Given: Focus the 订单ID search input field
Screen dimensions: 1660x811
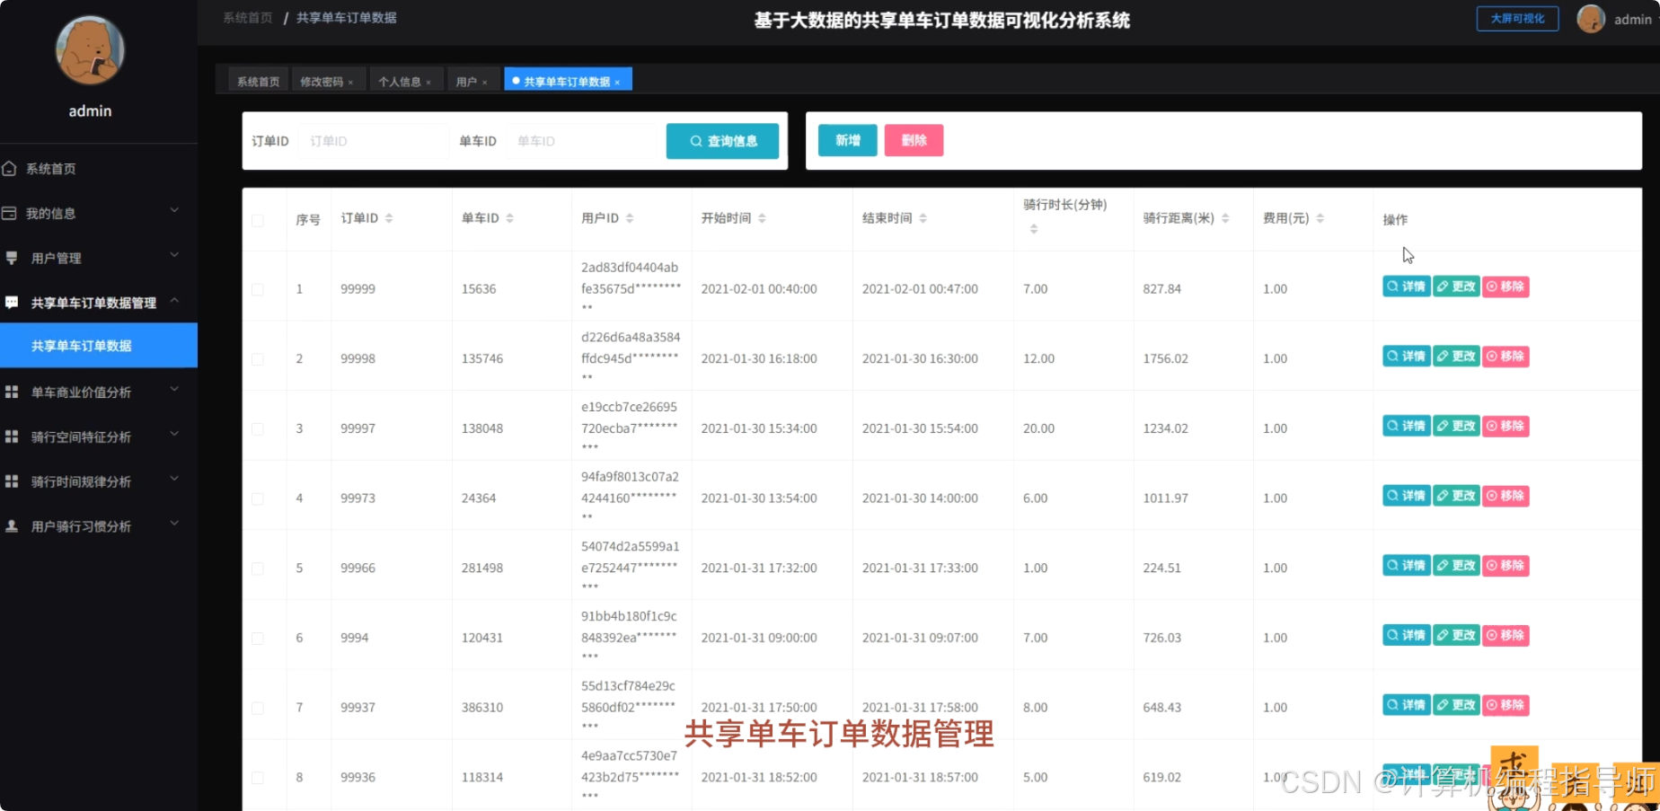Looking at the screenshot, I should click(373, 141).
